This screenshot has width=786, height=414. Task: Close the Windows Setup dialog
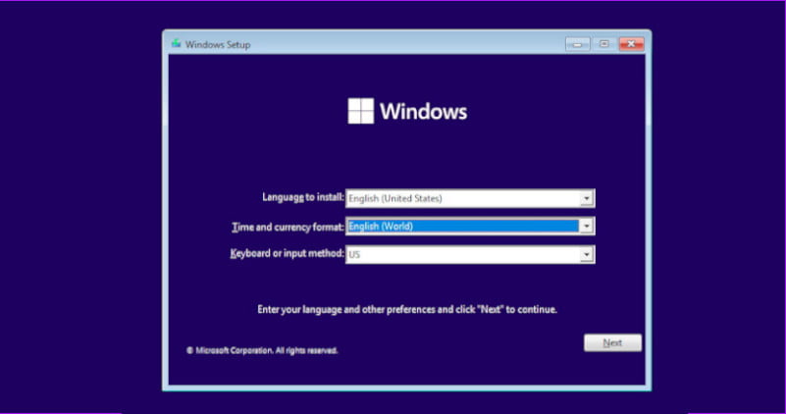click(x=631, y=43)
